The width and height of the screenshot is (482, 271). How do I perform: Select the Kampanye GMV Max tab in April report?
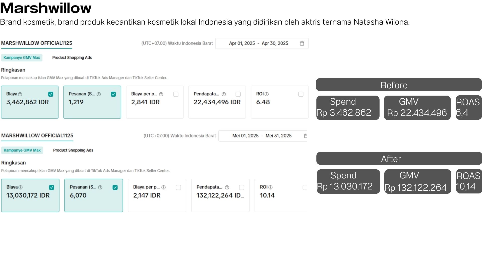(x=22, y=57)
